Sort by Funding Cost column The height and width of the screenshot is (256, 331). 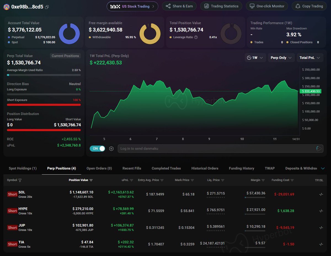click(292, 180)
